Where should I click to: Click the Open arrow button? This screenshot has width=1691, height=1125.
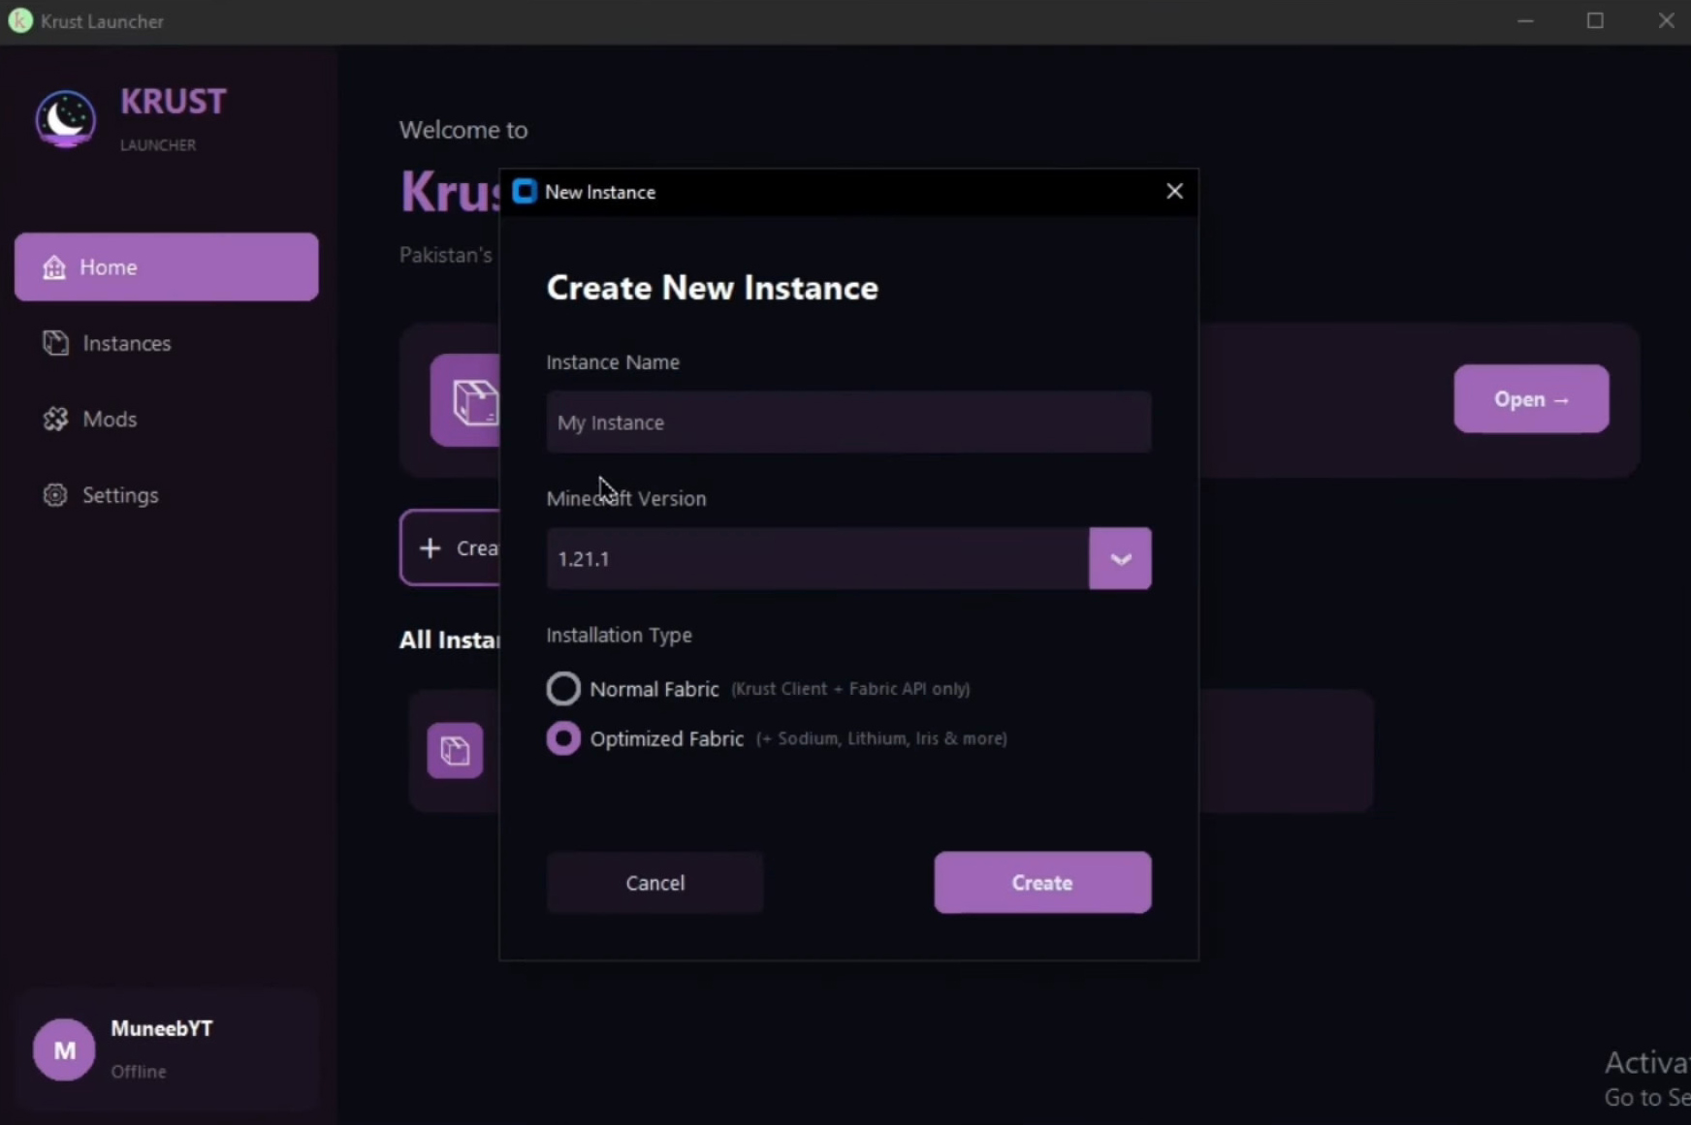tap(1530, 399)
